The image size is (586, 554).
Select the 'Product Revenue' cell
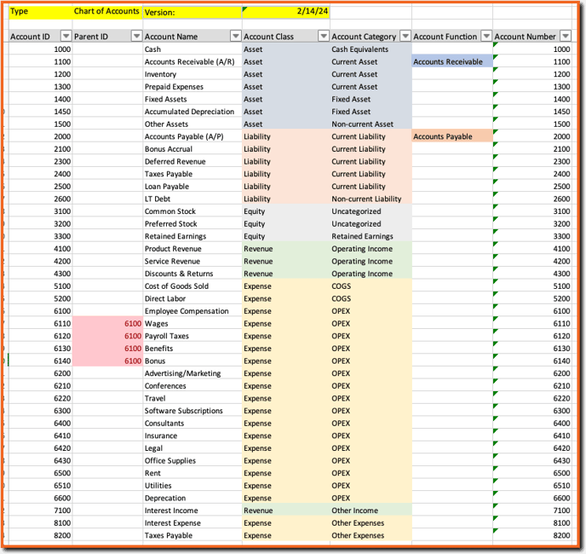[x=192, y=249]
